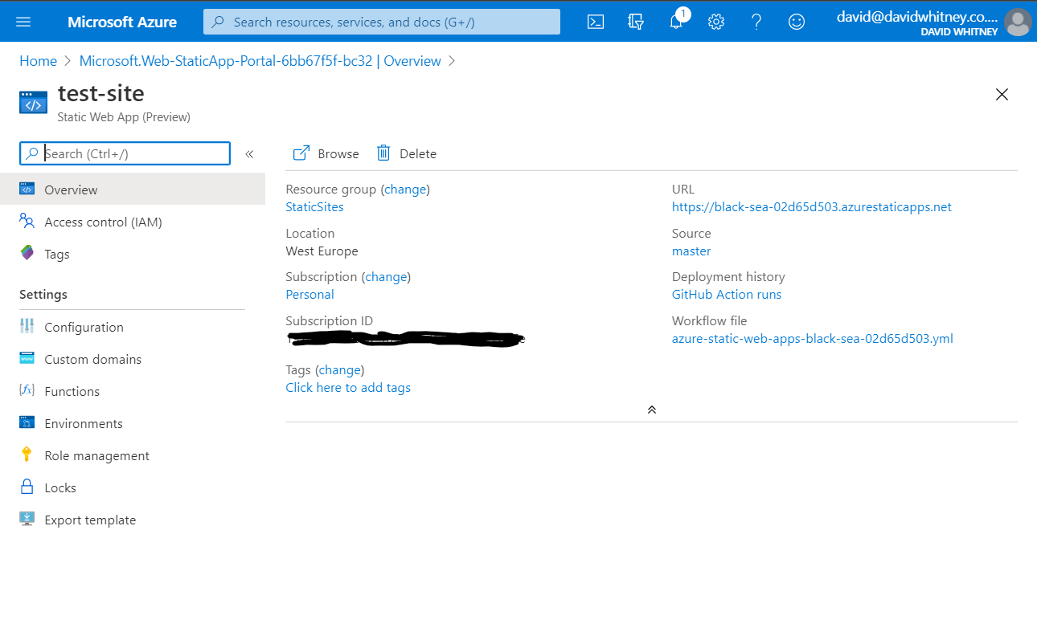Focus the top global search box
This screenshot has height=632, width=1037.
(x=382, y=22)
